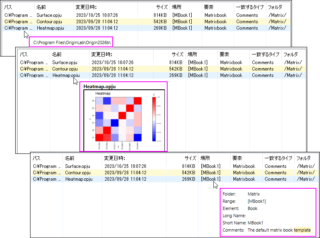The image size is (320, 238).
Task: Click 要素 header in middle panel
Action: pyautogui.click(x=224, y=54)
